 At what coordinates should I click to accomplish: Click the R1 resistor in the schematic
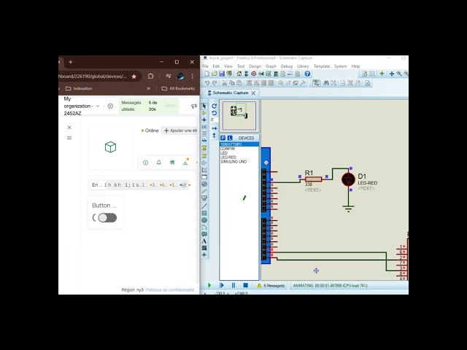(314, 179)
